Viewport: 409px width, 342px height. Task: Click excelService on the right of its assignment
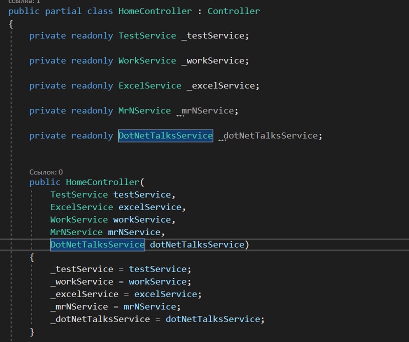click(x=165, y=294)
